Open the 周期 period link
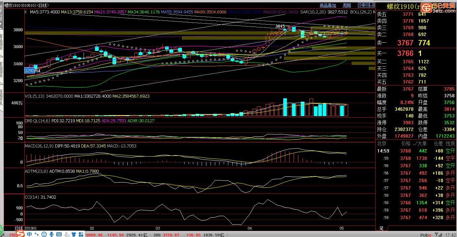The image size is (457, 237). (x=347, y=5)
